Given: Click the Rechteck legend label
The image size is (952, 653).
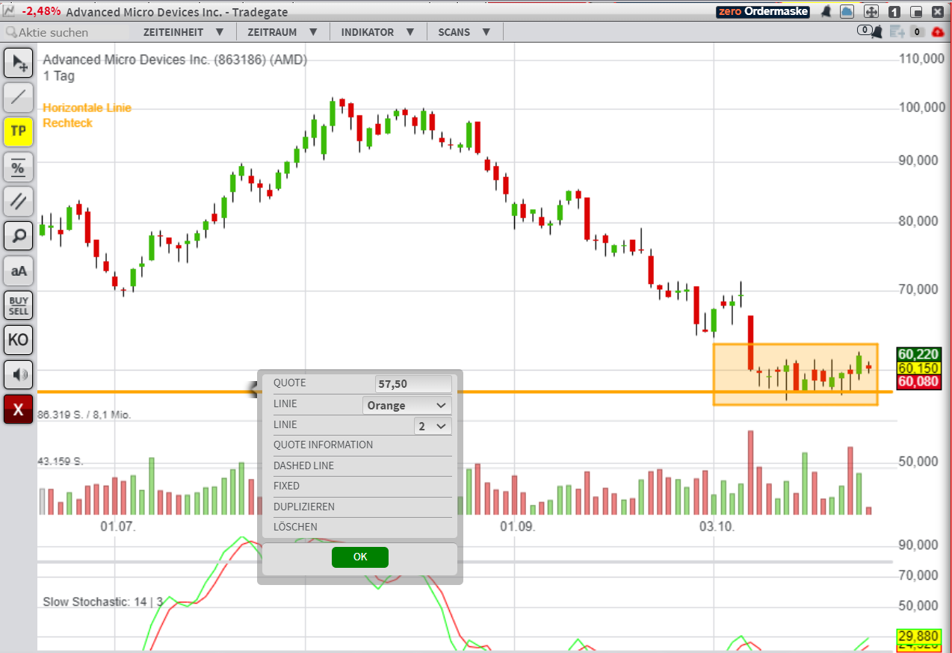Looking at the screenshot, I should point(67,123).
